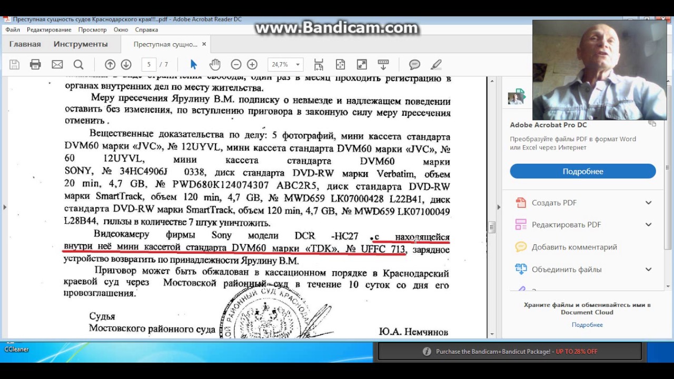Viewport: 674px width, 379px height.
Task: Open Объединить файлы tool
Action: (567, 269)
